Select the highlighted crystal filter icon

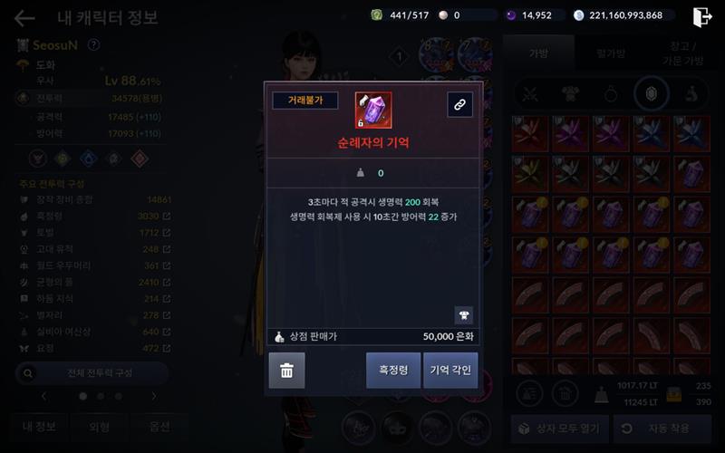pyautogui.click(x=651, y=94)
